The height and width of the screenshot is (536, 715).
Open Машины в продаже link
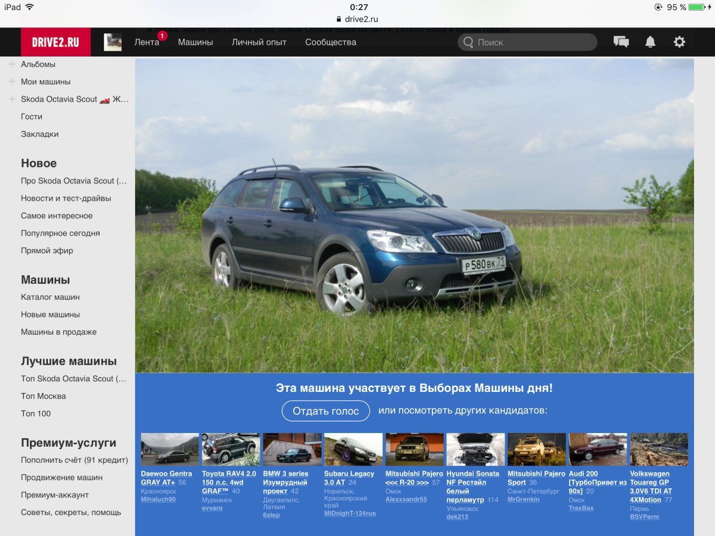click(x=58, y=332)
